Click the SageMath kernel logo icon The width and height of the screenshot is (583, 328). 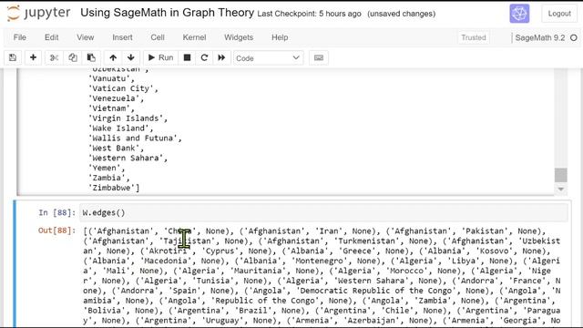[x=519, y=14]
